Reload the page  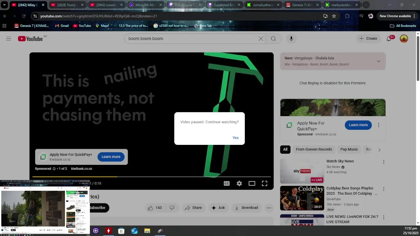[24, 16]
